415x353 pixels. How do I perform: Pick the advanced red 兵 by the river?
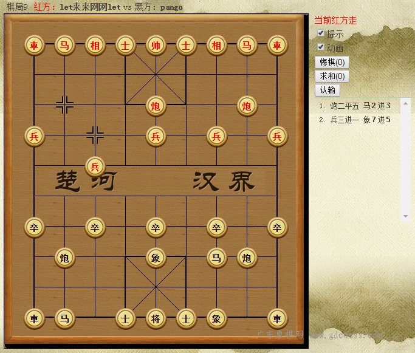[95, 166]
